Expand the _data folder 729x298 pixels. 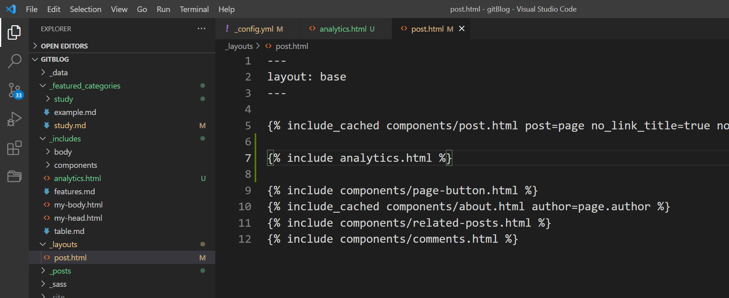pos(43,72)
